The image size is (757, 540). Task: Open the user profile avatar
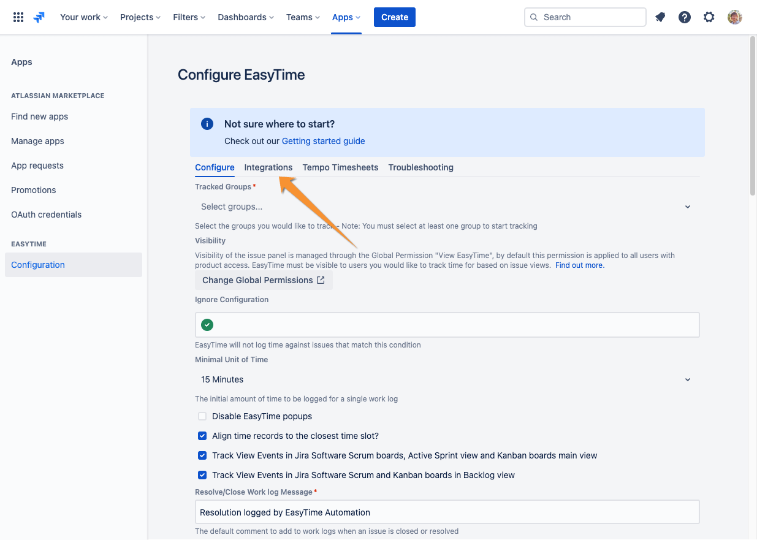pos(735,17)
